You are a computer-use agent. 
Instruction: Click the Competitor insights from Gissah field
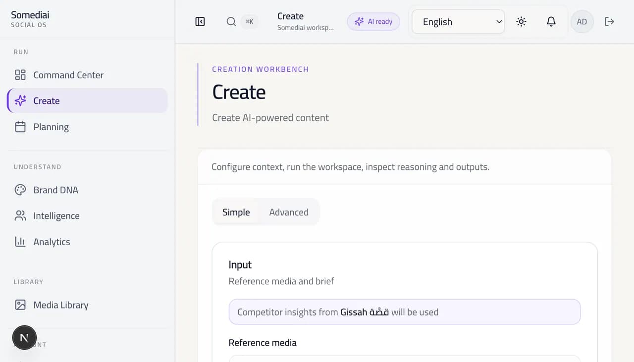(x=404, y=311)
